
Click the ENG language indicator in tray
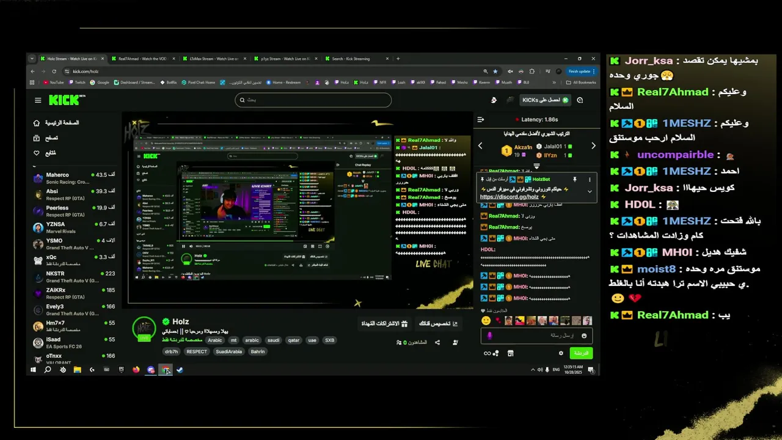(556, 370)
